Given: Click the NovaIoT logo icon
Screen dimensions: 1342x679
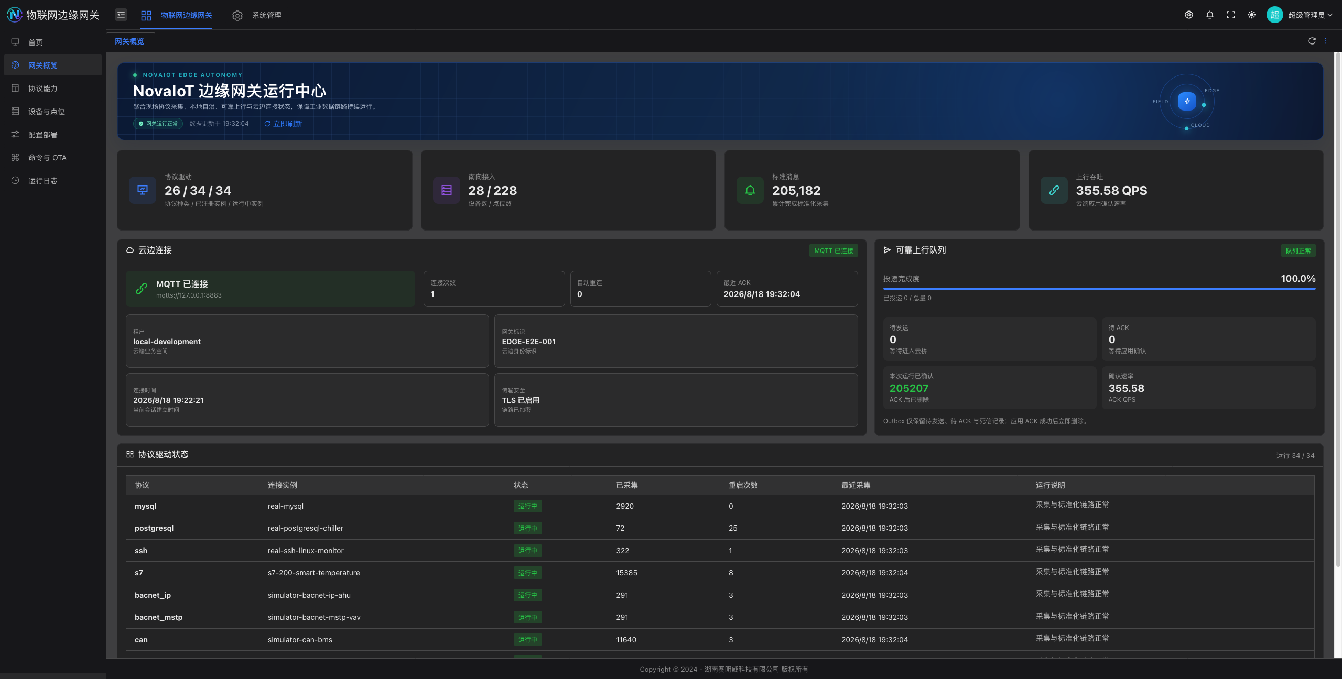Looking at the screenshot, I should click(14, 15).
